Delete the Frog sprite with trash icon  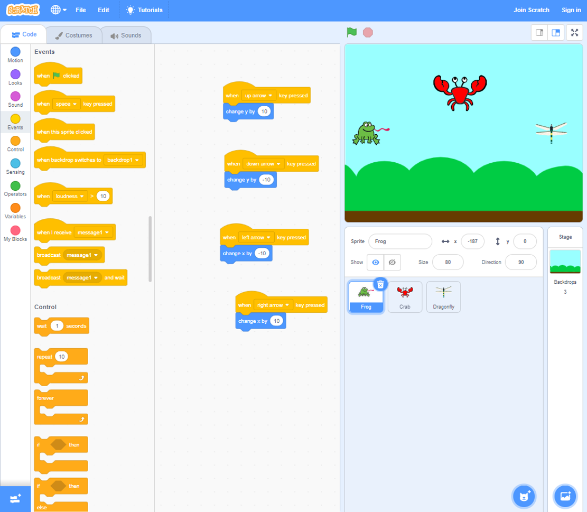pos(380,284)
